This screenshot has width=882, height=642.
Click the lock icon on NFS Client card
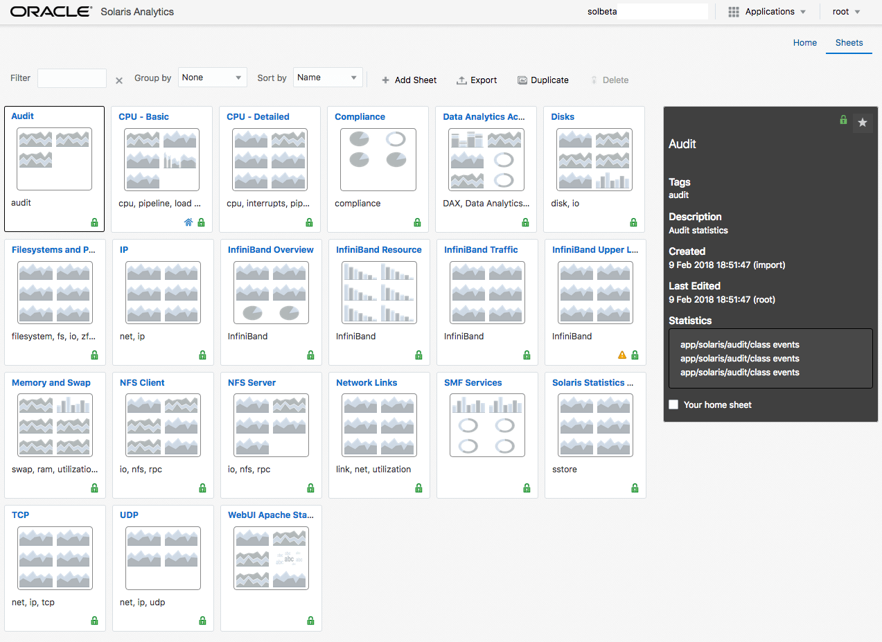point(202,488)
